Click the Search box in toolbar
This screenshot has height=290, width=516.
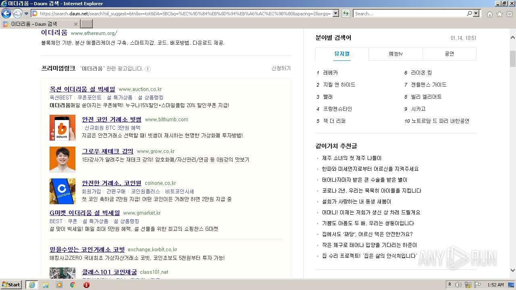click(x=409, y=13)
